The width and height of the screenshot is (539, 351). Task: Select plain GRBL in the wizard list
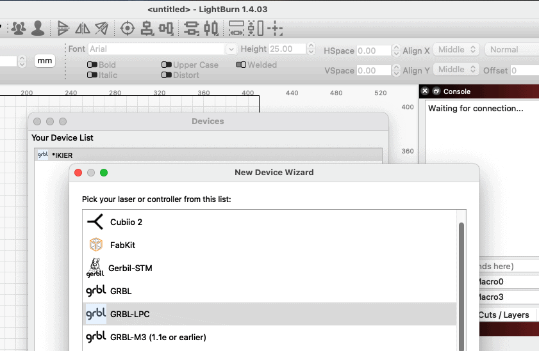click(x=269, y=291)
